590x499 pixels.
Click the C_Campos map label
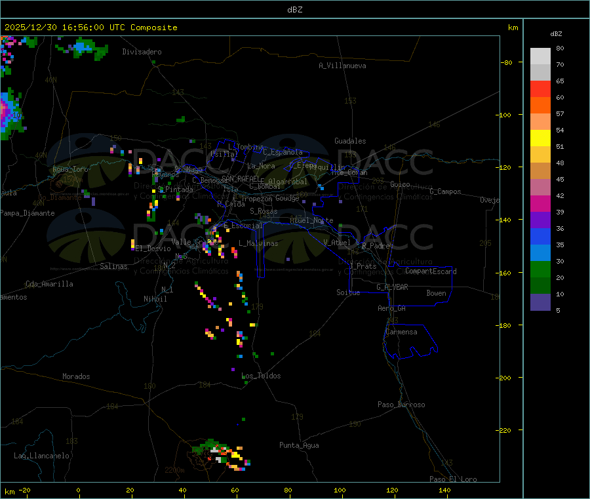tap(446, 191)
